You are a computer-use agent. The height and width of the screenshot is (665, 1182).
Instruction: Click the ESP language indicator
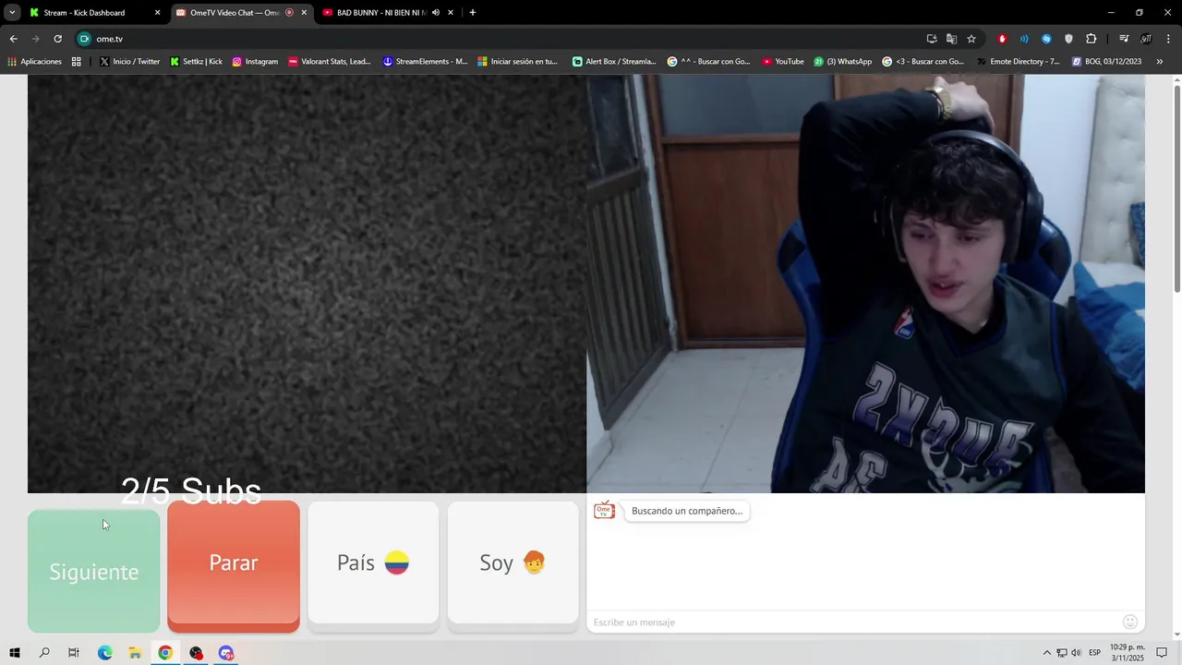point(1094,653)
